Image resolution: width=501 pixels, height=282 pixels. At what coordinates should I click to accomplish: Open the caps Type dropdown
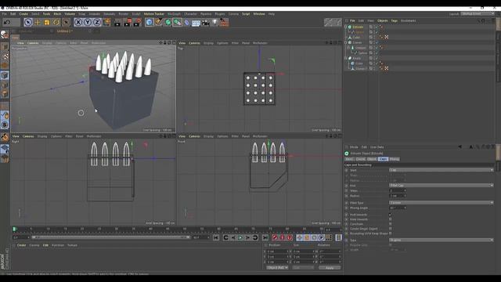point(442,240)
